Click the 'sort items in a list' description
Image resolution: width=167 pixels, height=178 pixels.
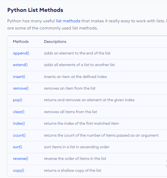pyautogui.click(x=77, y=147)
